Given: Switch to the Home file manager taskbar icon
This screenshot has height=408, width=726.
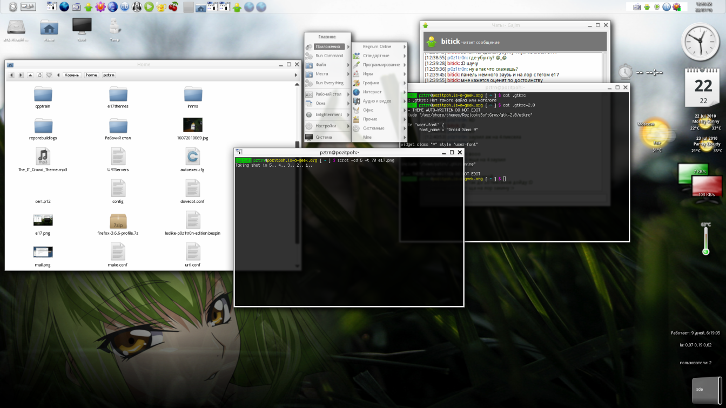Looking at the screenshot, I should click(200, 7).
